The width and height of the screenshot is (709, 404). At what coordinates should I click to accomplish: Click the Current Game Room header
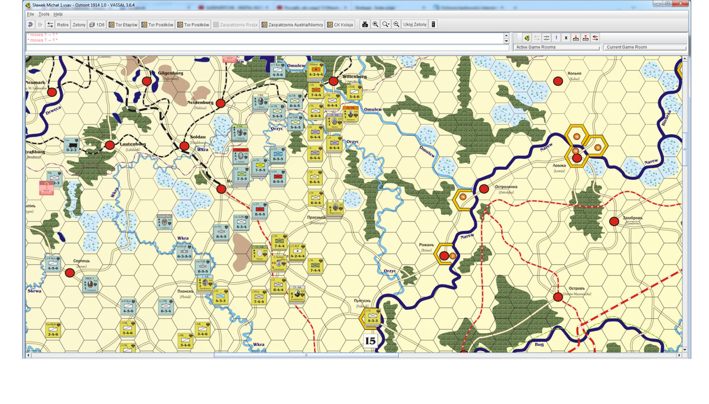(645, 47)
